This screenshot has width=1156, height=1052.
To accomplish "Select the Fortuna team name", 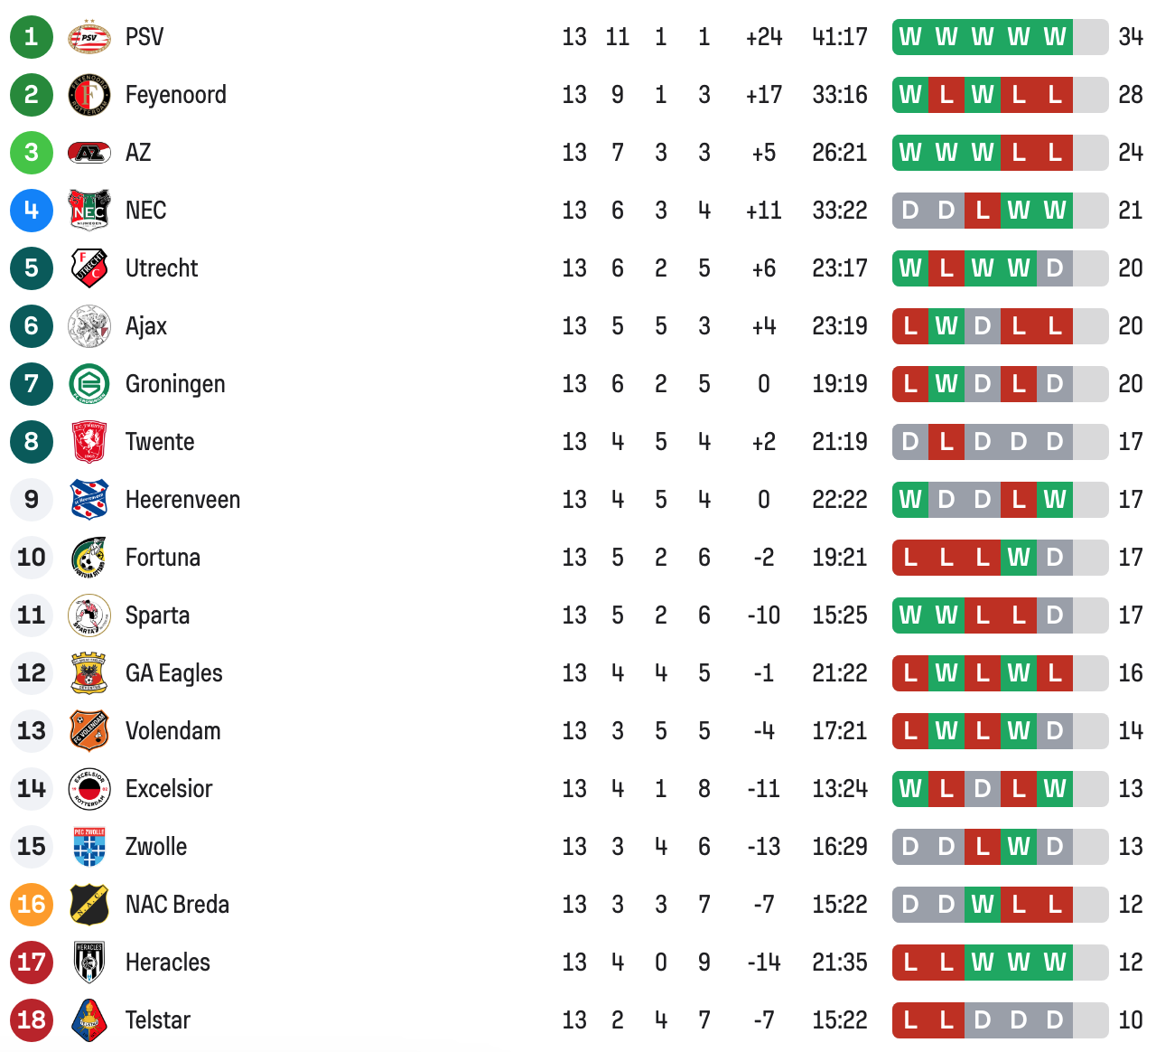I will coord(163,558).
